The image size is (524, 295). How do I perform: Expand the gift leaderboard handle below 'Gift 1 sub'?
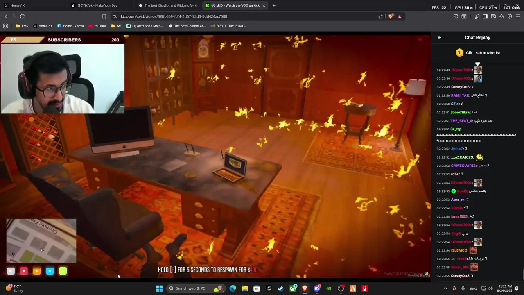click(x=477, y=64)
